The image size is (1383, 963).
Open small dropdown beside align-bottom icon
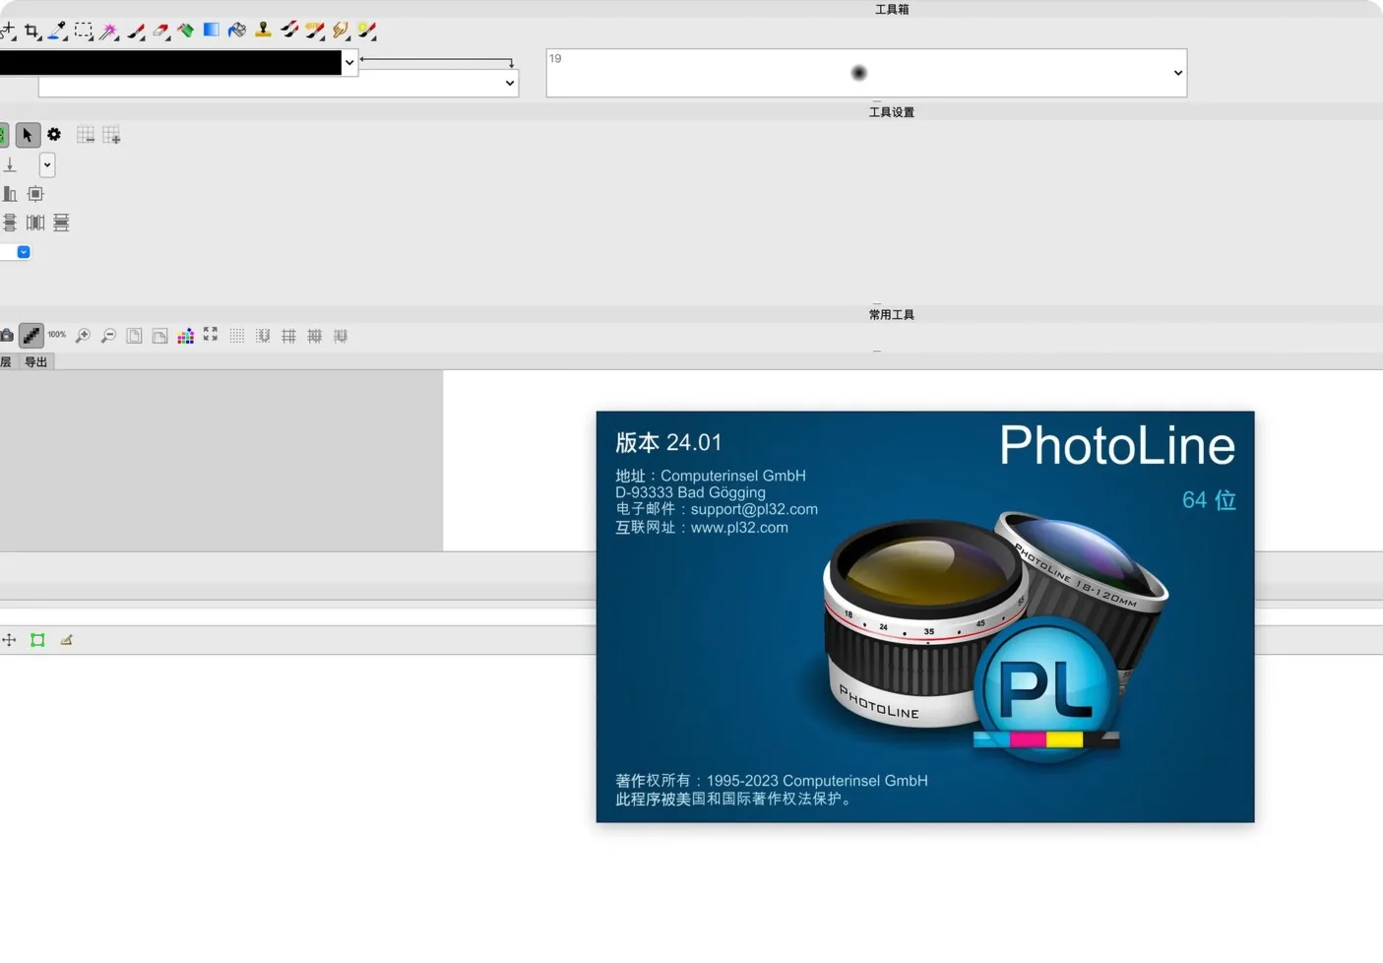coord(46,164)
